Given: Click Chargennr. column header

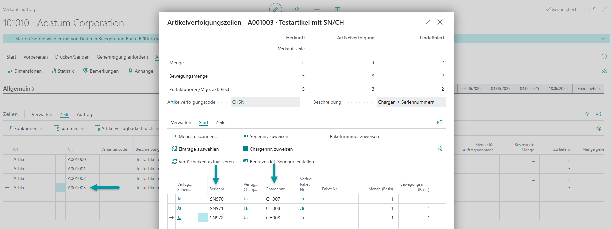Looking at the screenshot, I should coord(276,189).
